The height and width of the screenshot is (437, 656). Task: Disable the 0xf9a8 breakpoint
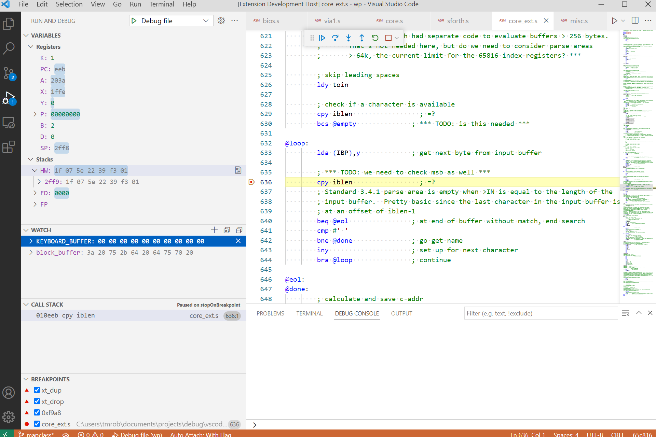click(x=37, y=412)
